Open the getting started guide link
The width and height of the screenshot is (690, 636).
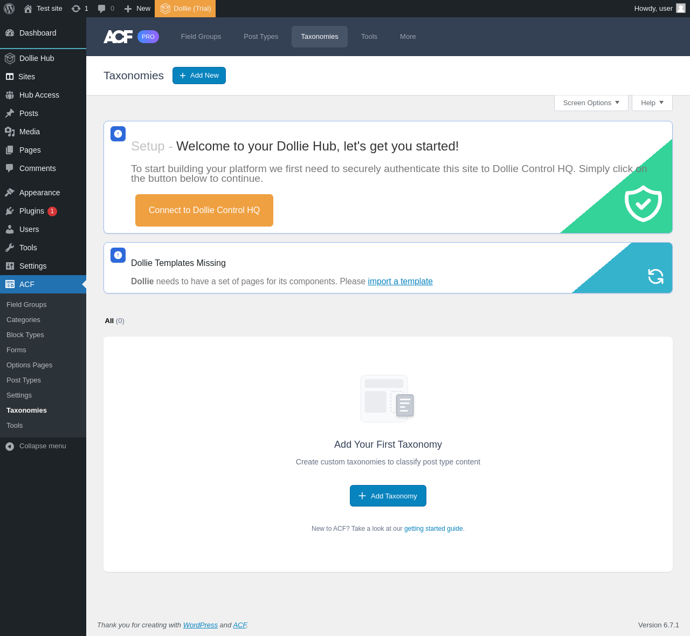433,529
